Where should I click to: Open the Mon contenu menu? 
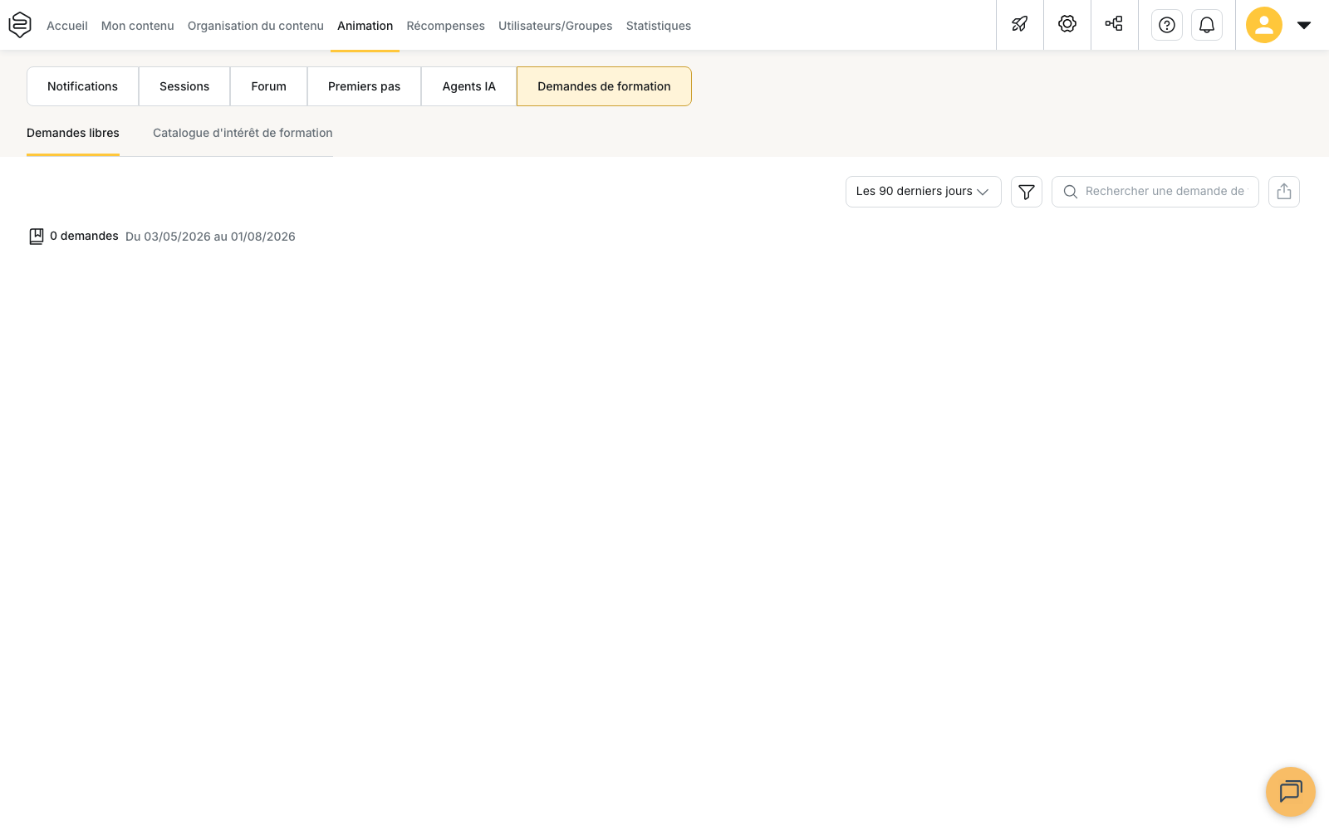coord(138,26)
